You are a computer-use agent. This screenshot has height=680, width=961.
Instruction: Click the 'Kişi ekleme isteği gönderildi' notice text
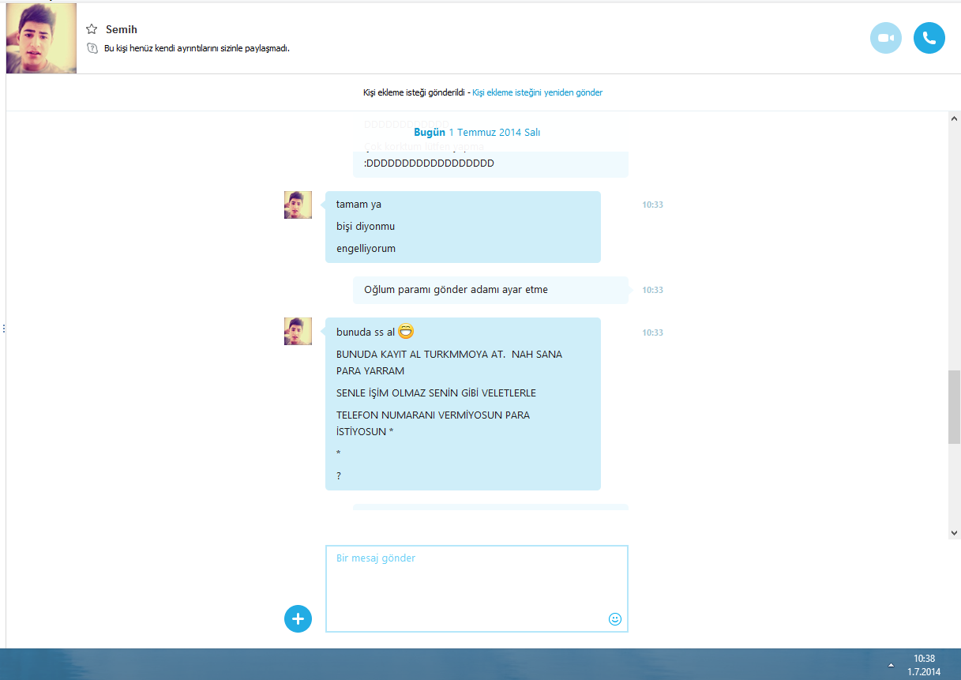point(414,92)
